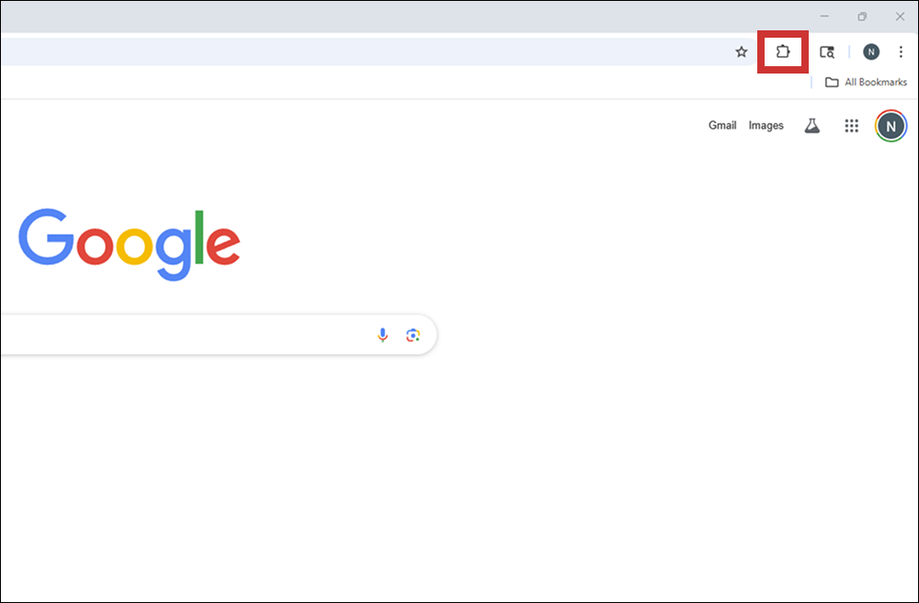This screenshot has height=603, width=919.
Task: Open the Images link
Action: tap(766, 125)
